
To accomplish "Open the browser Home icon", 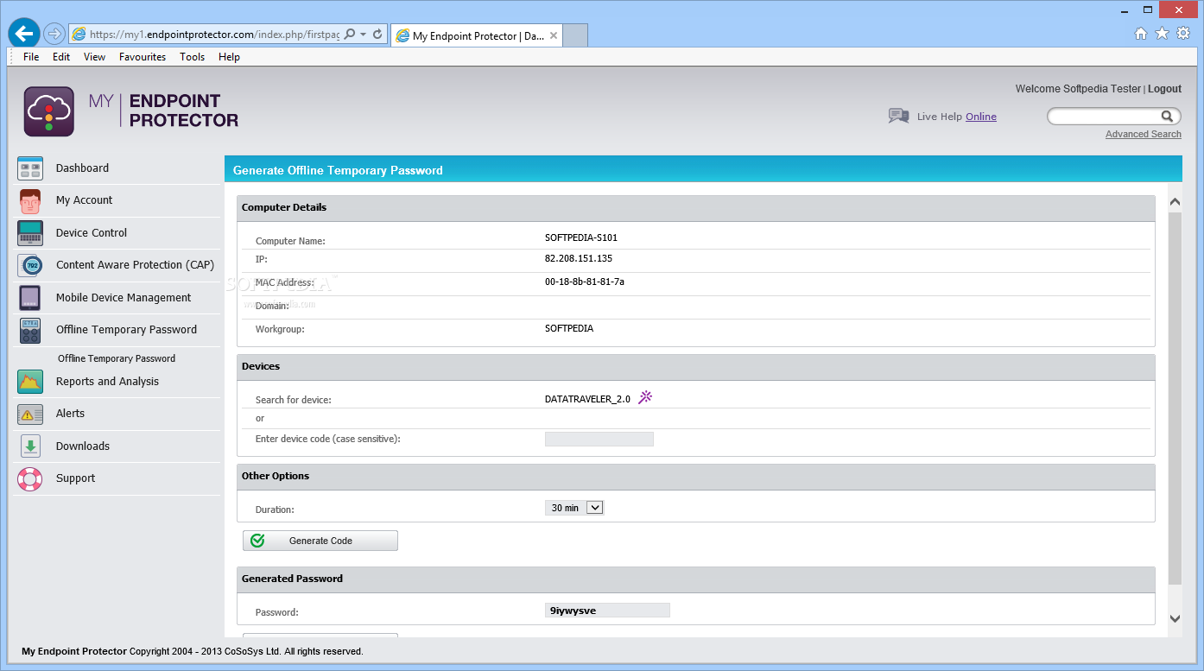I will [x=1141, y=34].
